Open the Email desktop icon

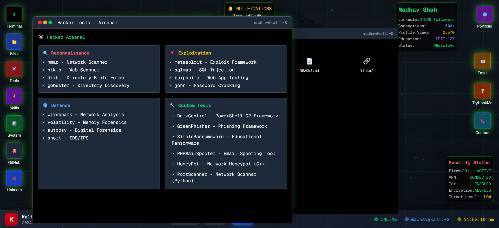482,61
